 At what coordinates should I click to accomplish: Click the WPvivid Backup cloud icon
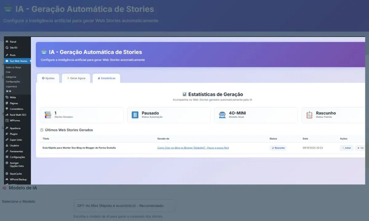7,180
